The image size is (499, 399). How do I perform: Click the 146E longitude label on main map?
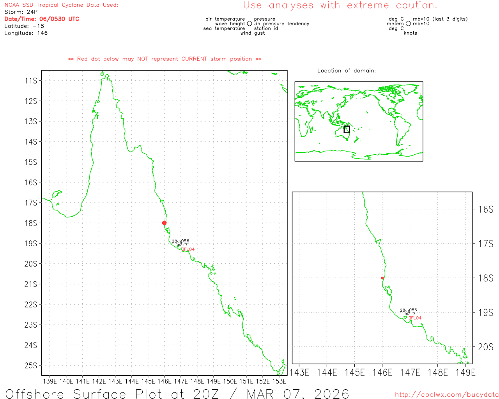(165, 381)
